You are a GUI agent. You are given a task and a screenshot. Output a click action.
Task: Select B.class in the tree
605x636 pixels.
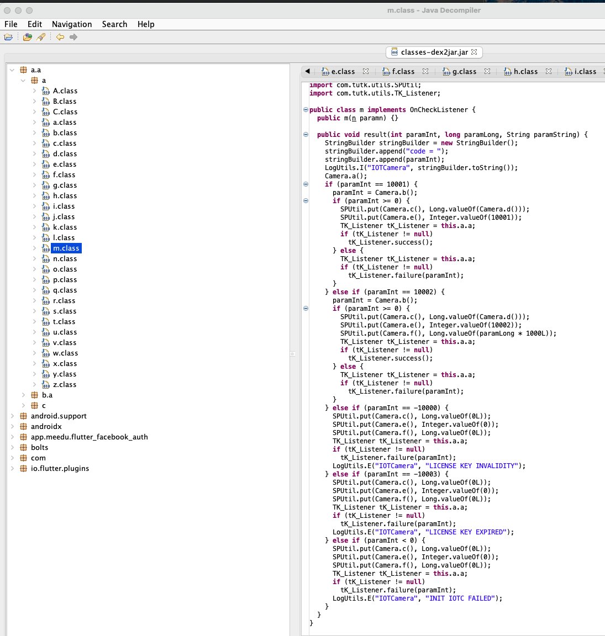point(65,102)
